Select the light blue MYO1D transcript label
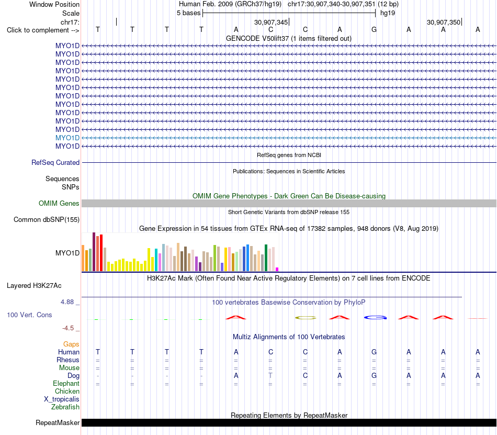This screenshot has height=435, width=497. [67, 138]
